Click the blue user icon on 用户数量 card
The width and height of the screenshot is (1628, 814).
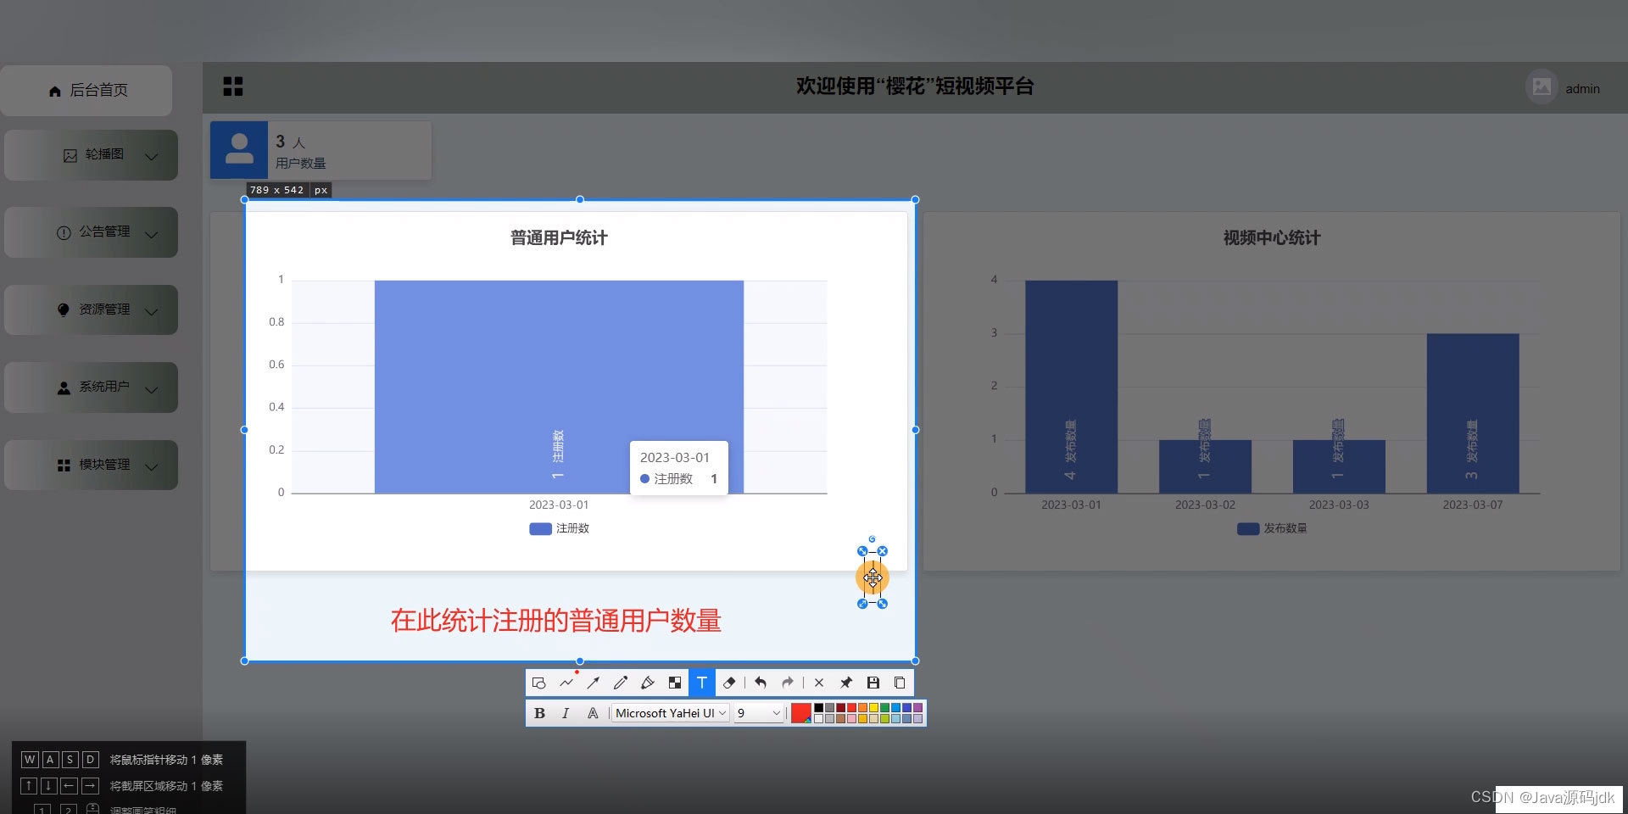[239, 150]
